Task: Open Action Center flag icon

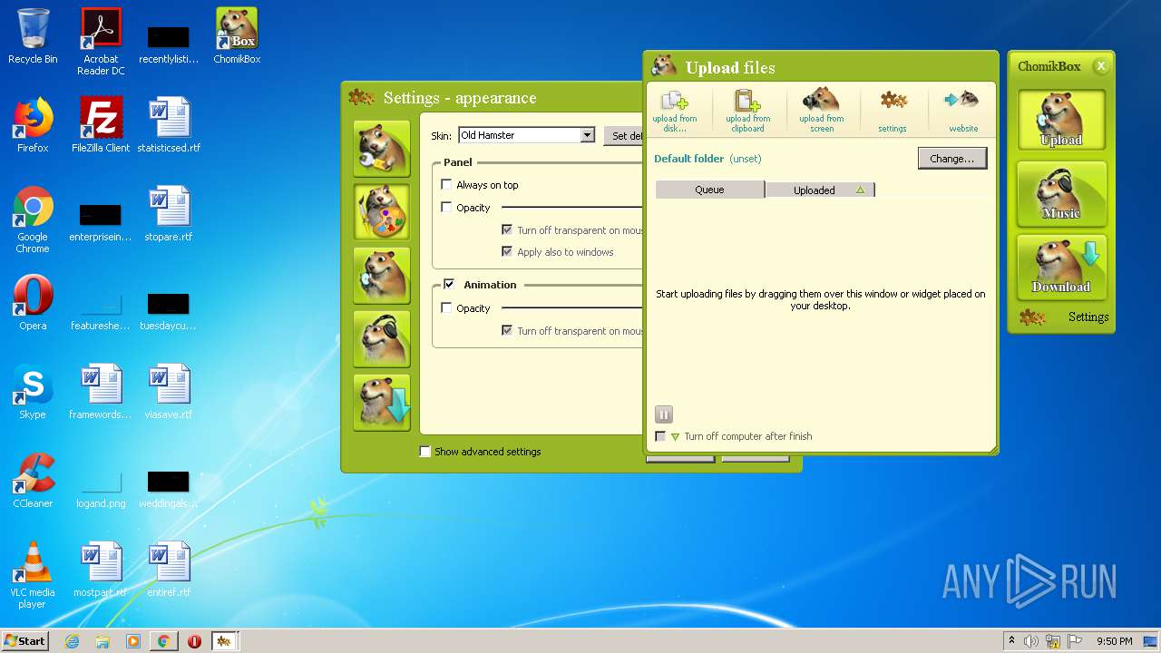Action: tap(1077, 641)
